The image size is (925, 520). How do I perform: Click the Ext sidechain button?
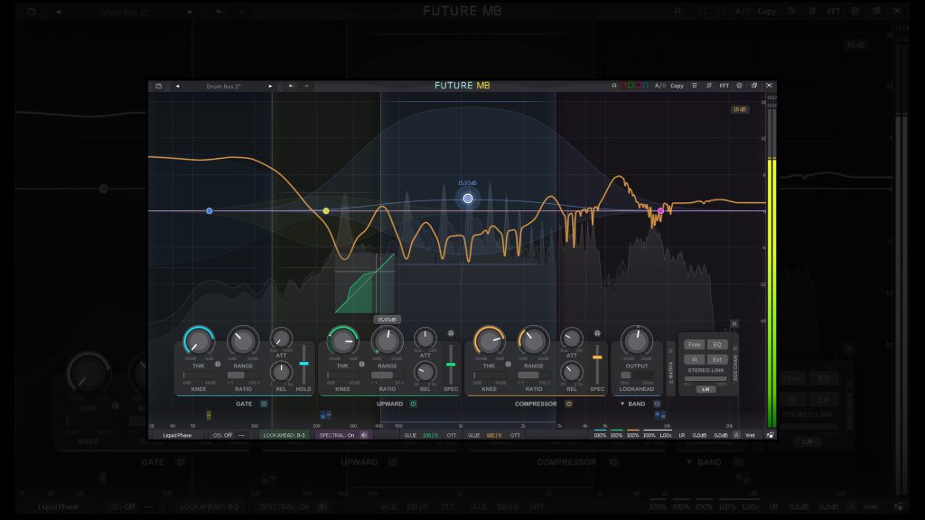tap(718, 359)
